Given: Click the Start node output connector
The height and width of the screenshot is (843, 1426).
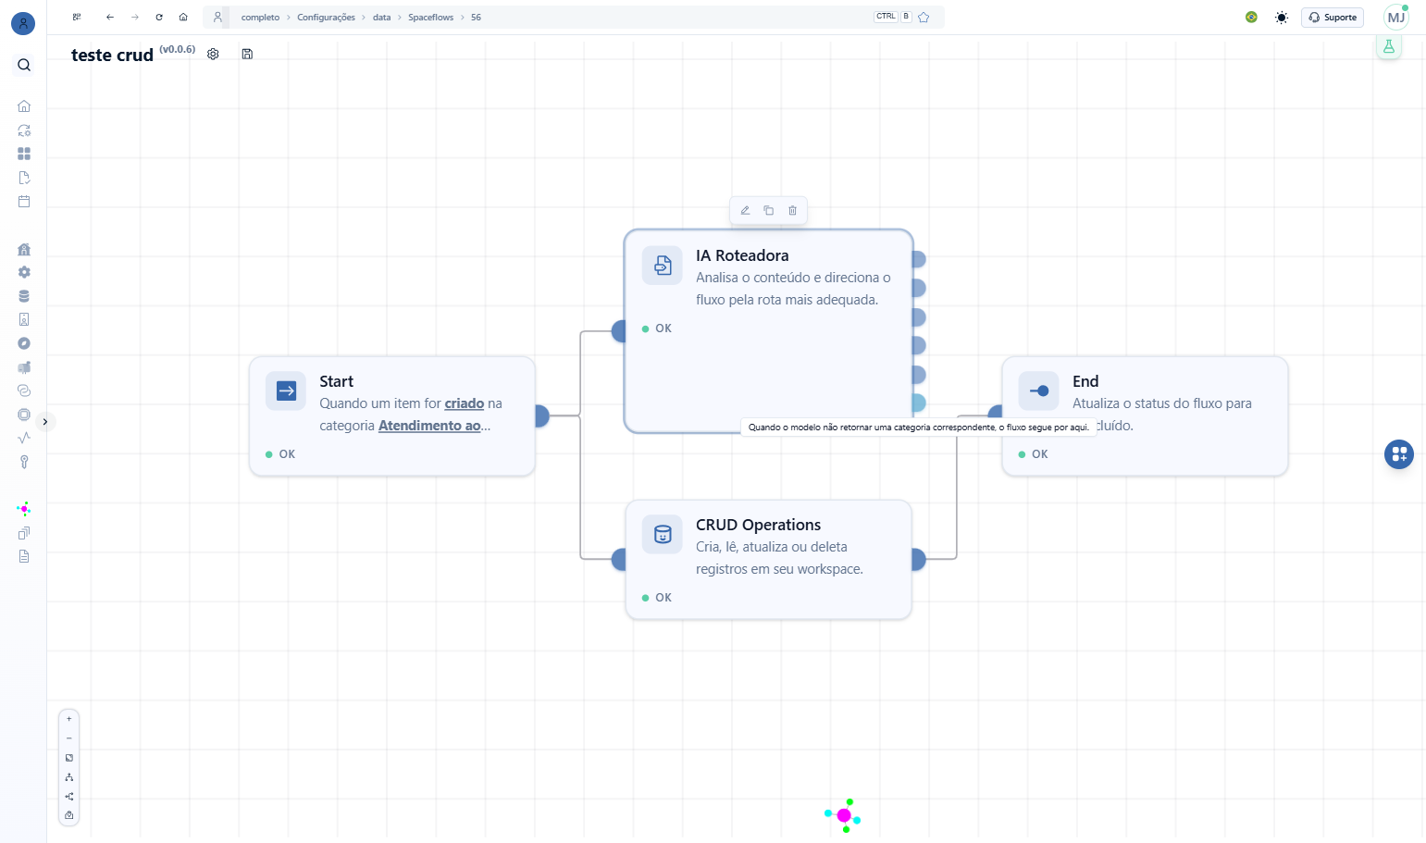Looking at the screenshot, I should (x=542, y=416).
